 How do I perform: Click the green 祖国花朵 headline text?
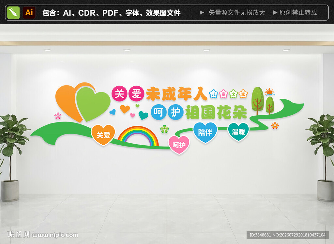tap(216, 112)
